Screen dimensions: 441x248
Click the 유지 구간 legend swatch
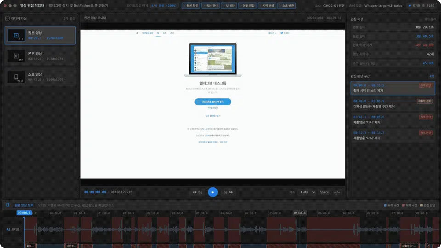point(385,205)
